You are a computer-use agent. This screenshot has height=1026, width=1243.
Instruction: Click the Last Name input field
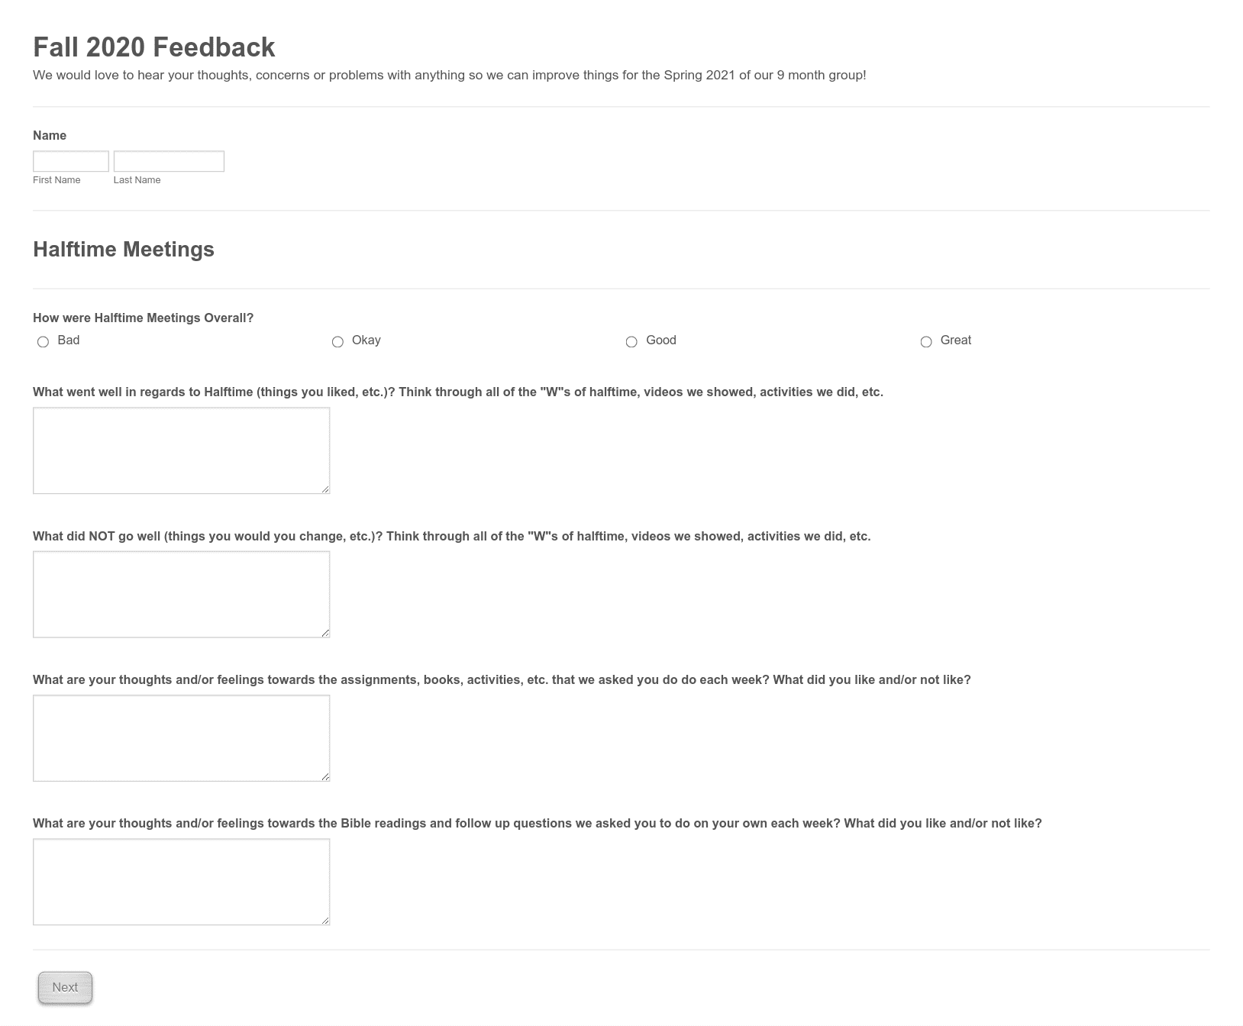coord(169,161)
